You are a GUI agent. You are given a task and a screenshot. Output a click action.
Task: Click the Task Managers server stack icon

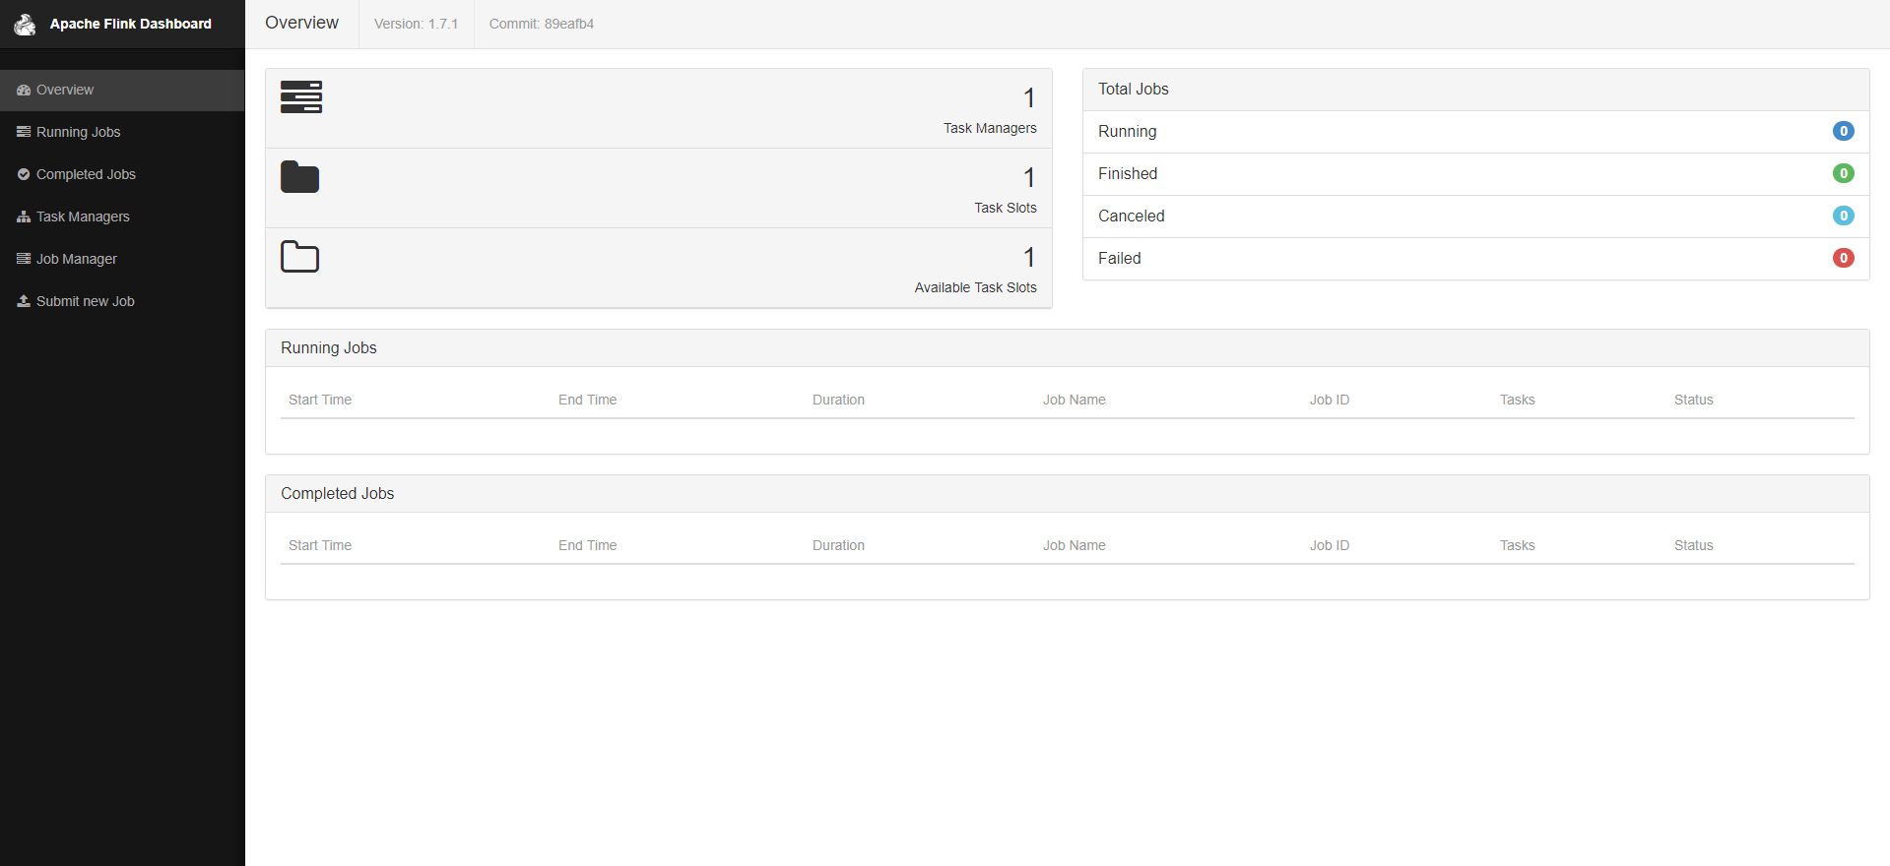pyautogui.click(x=301, y=97)
